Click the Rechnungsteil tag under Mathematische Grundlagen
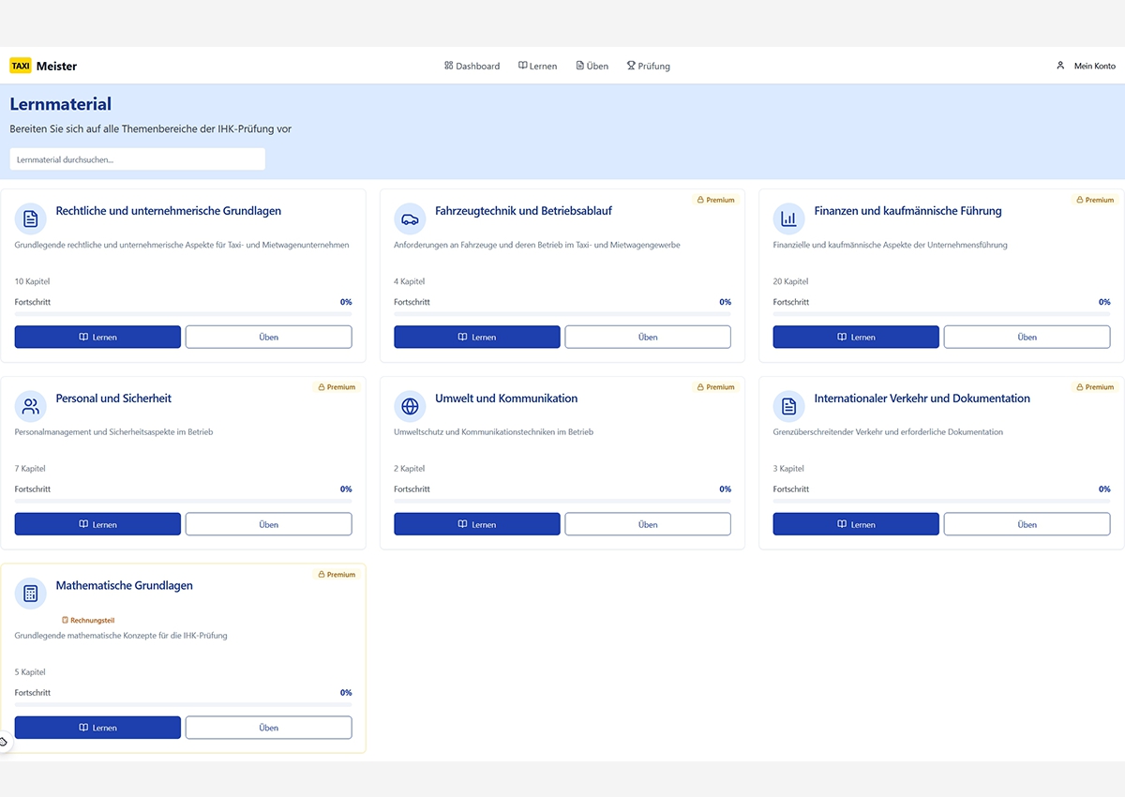This screenshot has height=797, width=1125. point(88,620)
